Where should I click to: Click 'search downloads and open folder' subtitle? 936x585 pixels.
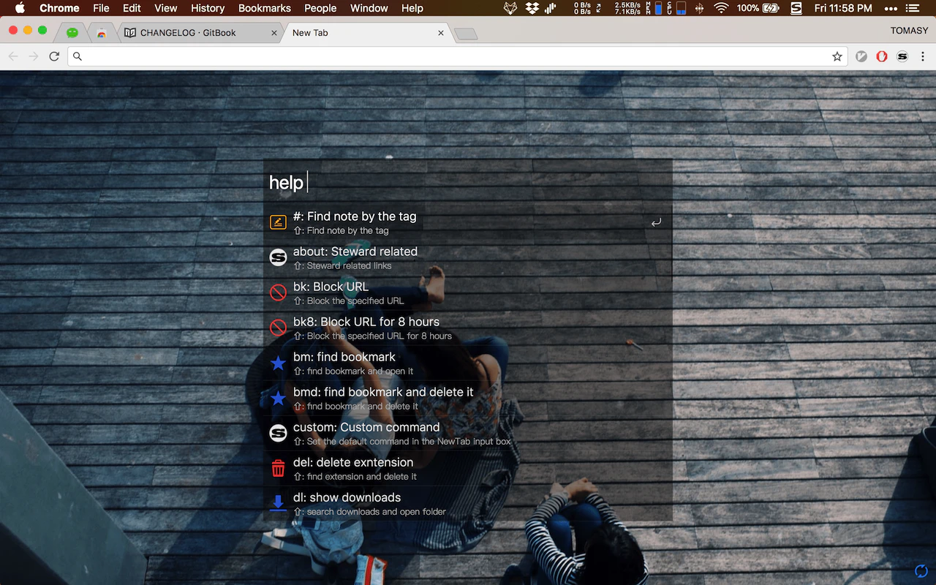tap(376, 511)
